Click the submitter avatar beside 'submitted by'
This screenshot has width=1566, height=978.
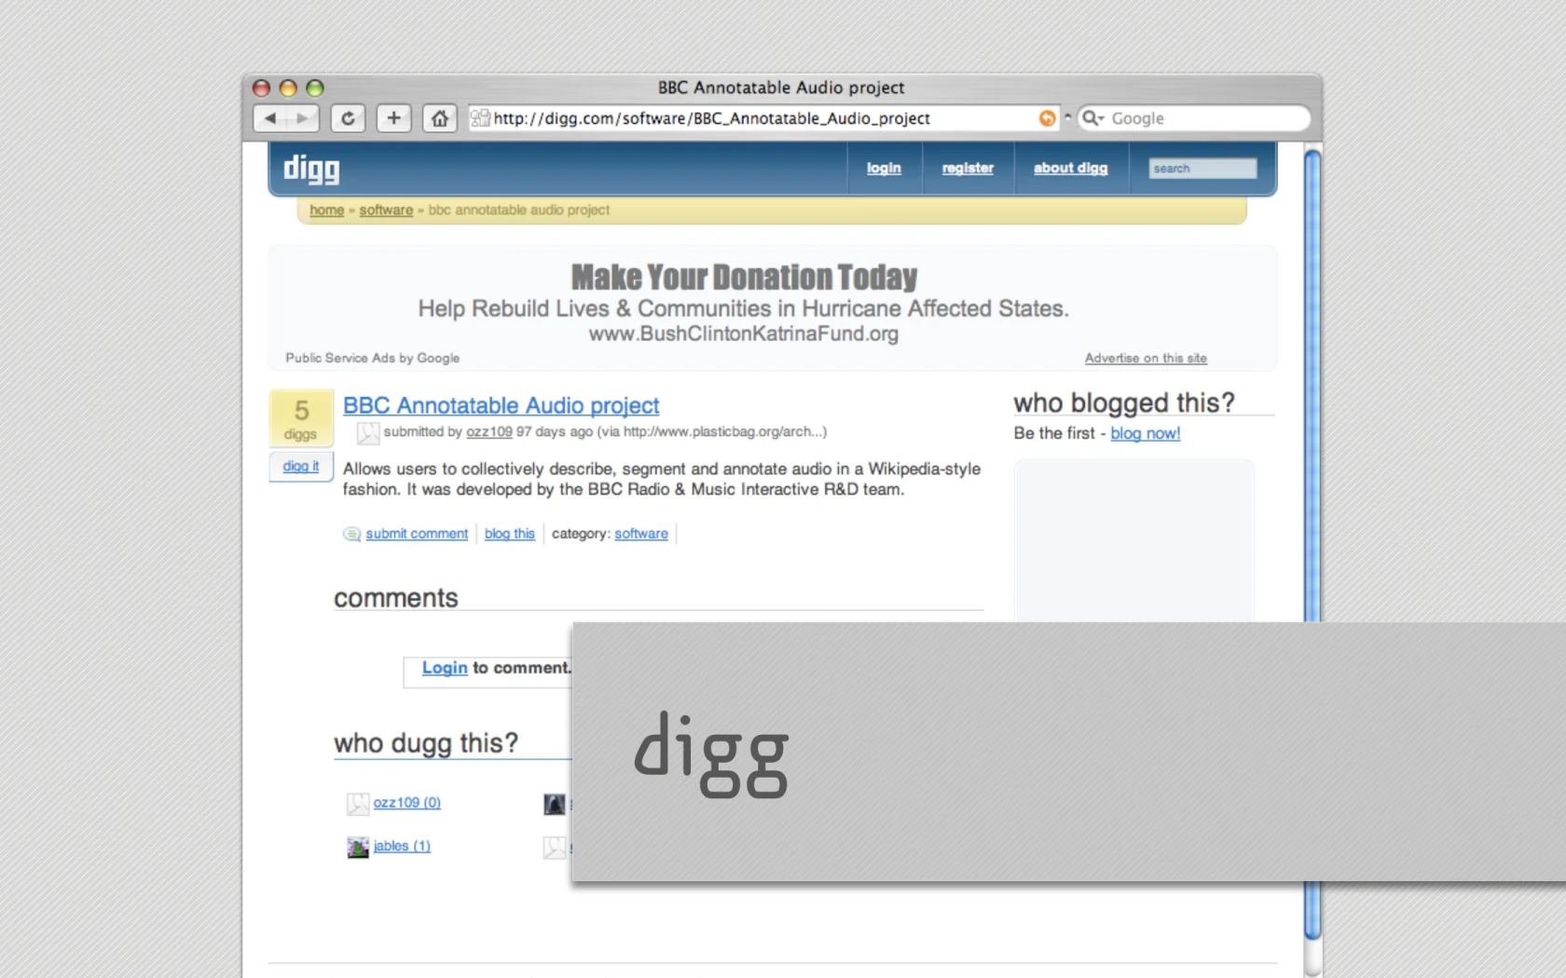click(368, 433)
